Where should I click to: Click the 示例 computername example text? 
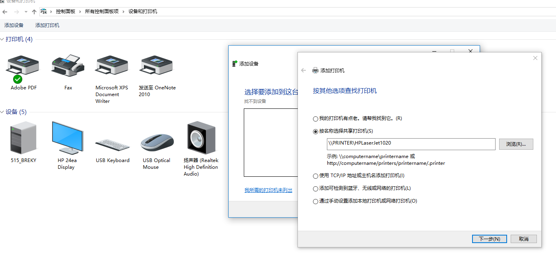[x=386, y=160]
